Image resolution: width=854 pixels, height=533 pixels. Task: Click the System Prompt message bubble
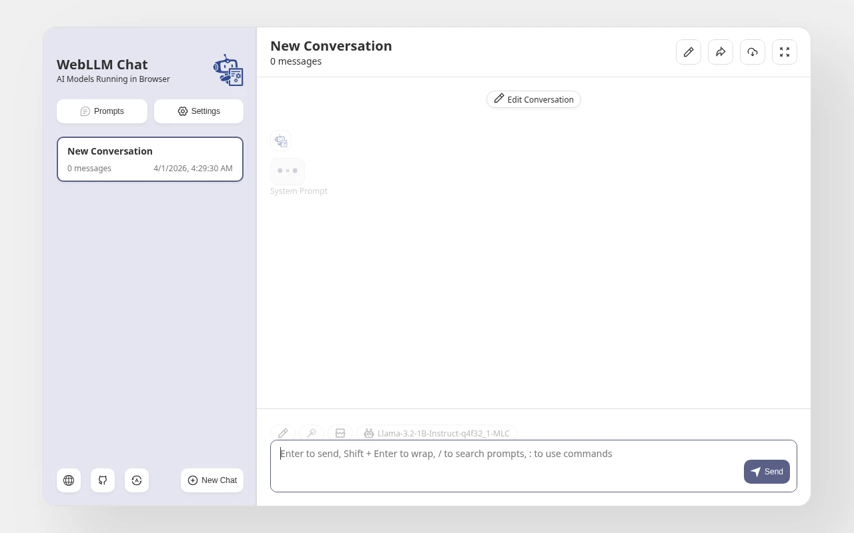click(x=288, y=171)
